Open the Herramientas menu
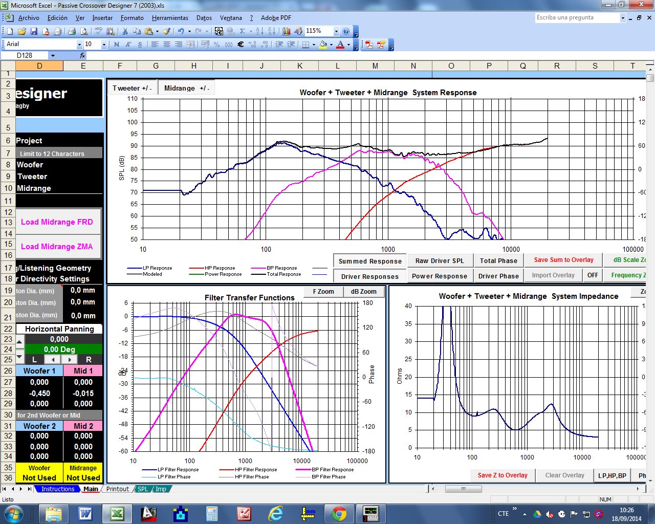This screenshot has height=524, width=655. tap(170, 18)
